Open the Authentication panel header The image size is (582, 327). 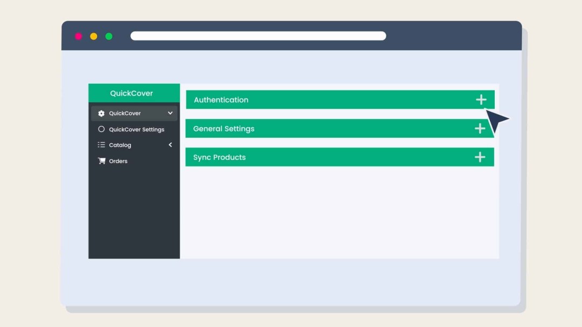pyautogui.click(x=340, y=100)
